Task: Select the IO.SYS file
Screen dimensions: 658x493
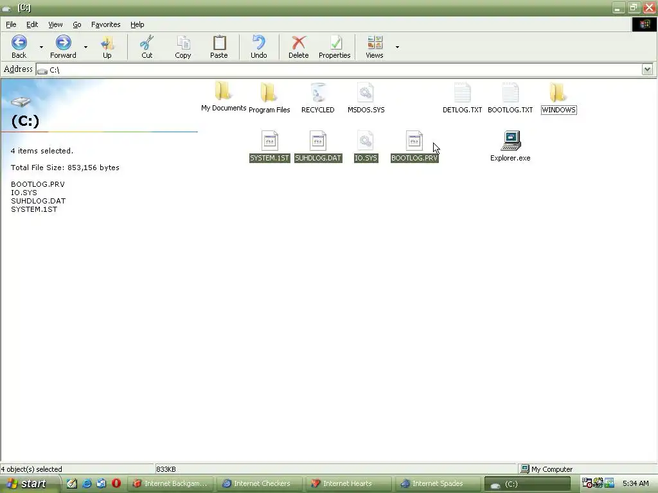Action: pyautogui.click(x=366, y=146)
